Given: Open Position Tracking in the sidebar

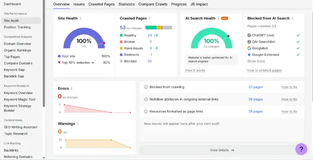Looking at the screenshot, I should 17,27.
